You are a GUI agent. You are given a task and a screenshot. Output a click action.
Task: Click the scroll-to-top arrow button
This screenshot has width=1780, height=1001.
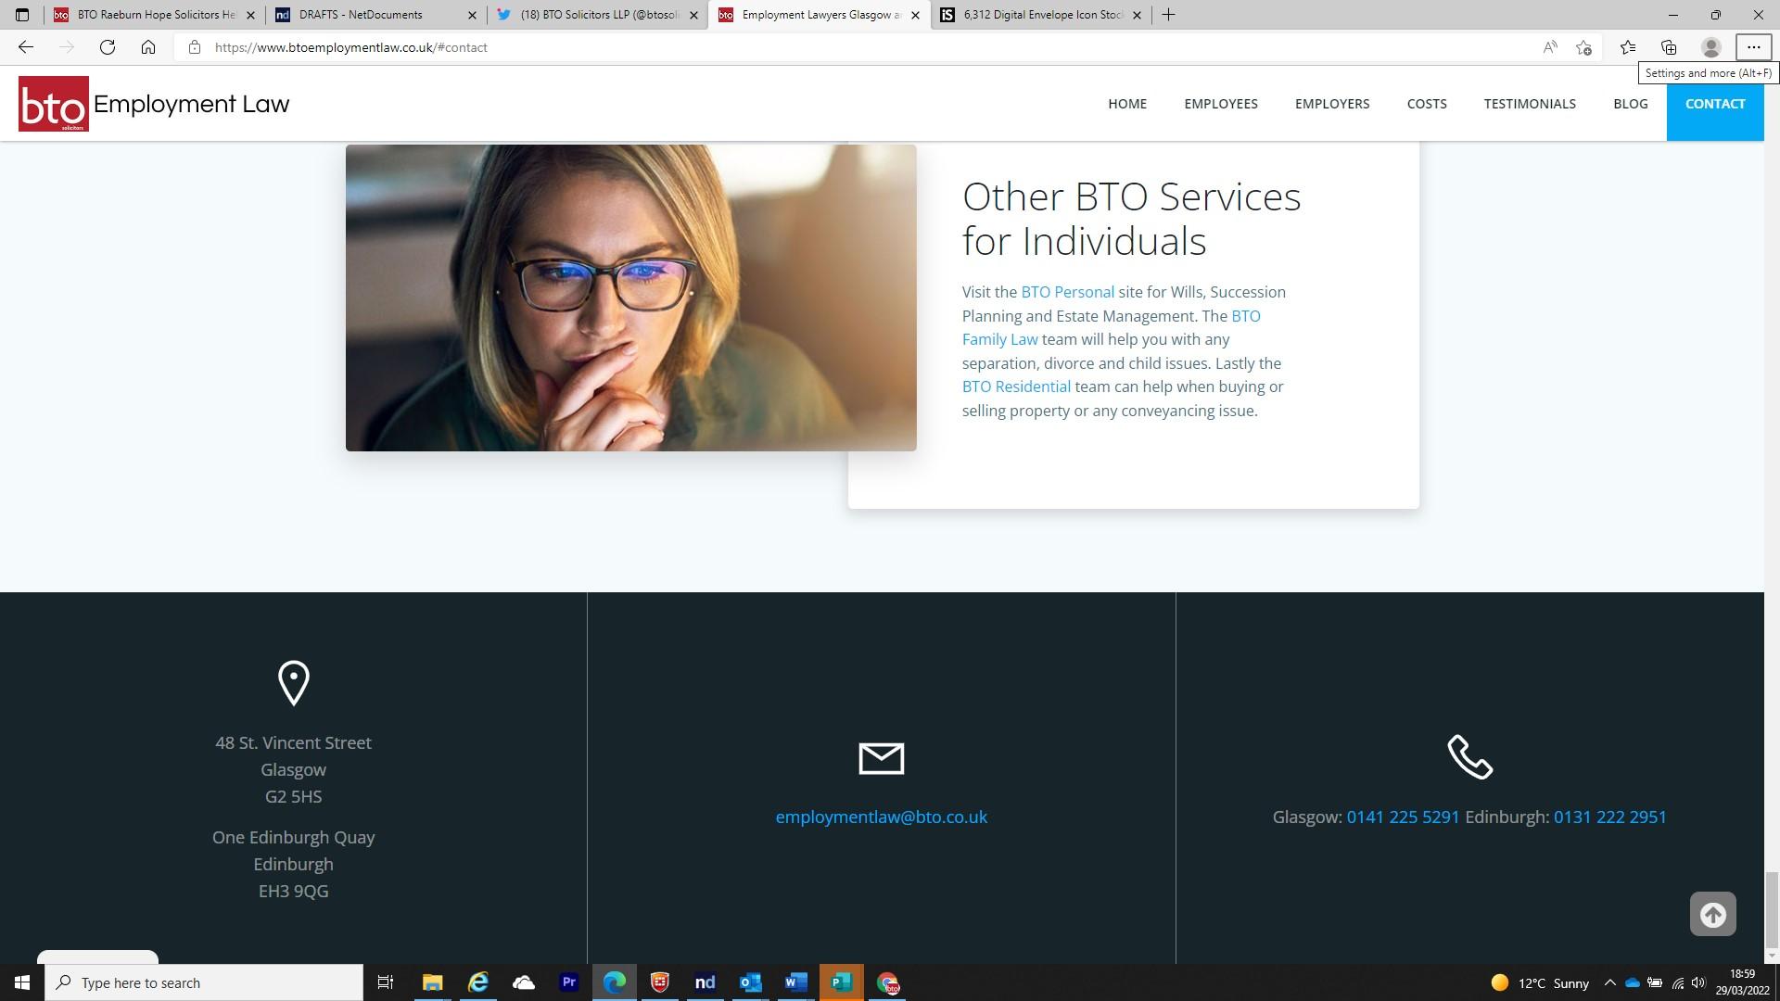[x=1712, y=915]
